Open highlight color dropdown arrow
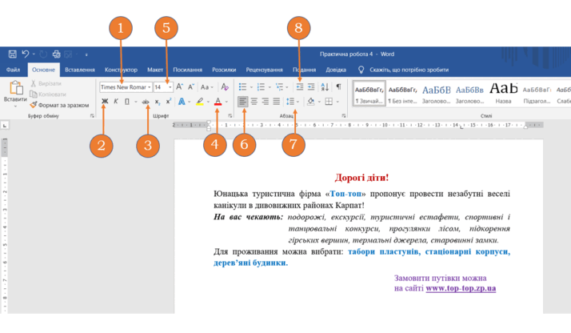 pyautogui.click(x=208, y=102)
